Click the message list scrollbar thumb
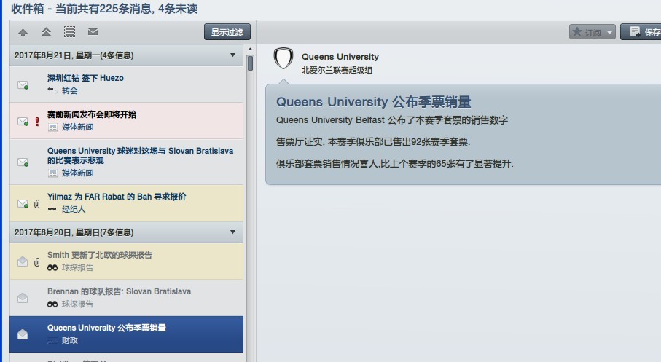Image resolution: width=661 pixels, height=362 pixels. click(251, 63)
